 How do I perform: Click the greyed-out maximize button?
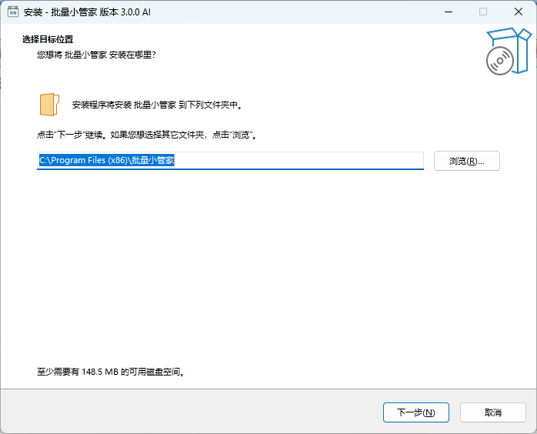(x=483, y=12)
